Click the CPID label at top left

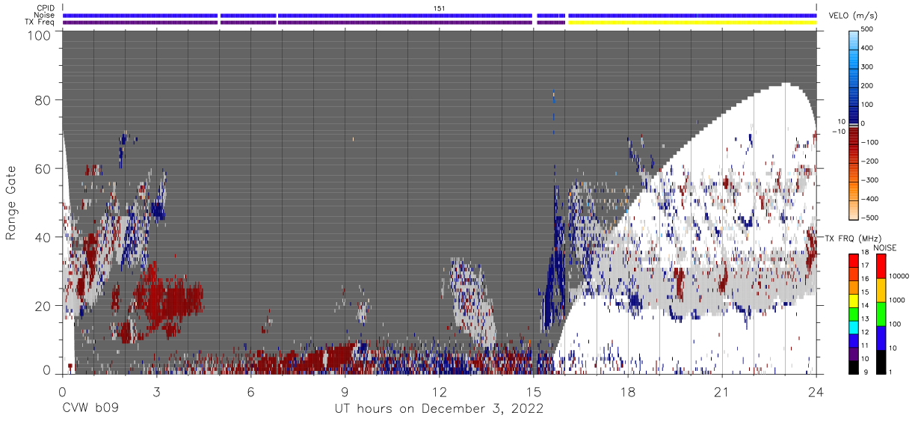coord(46,7)
